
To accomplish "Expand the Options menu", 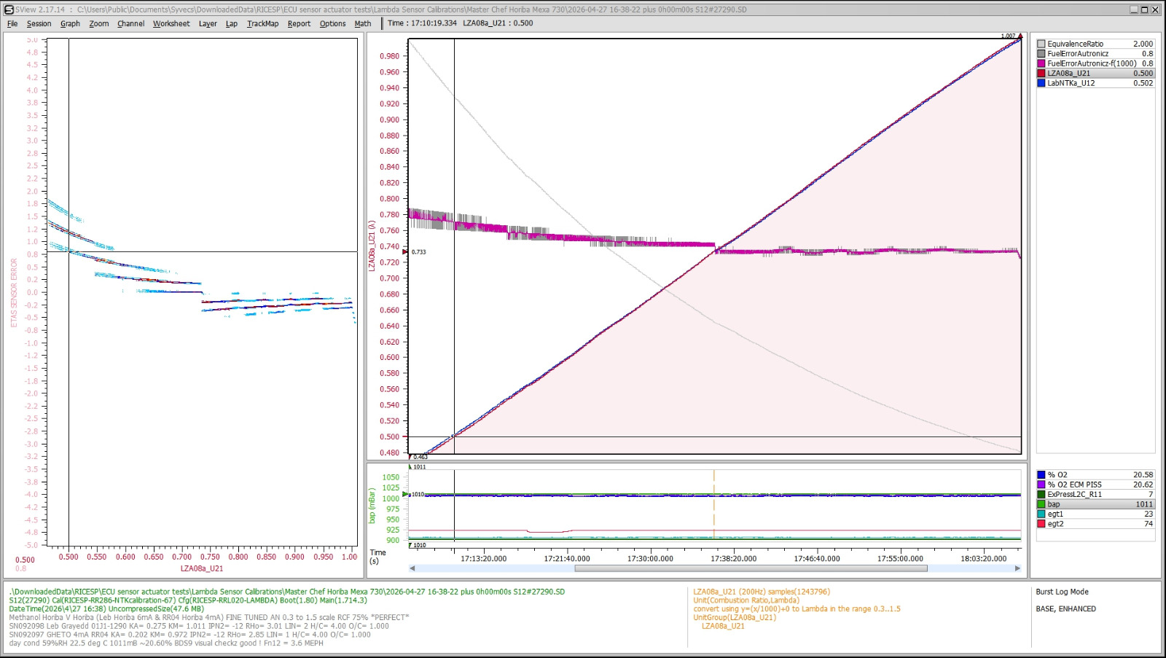I will click(x=332, y=23).
